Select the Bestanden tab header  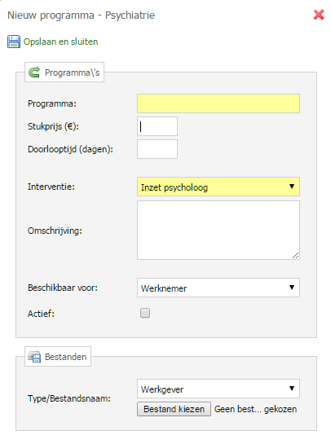click(58, 357)
